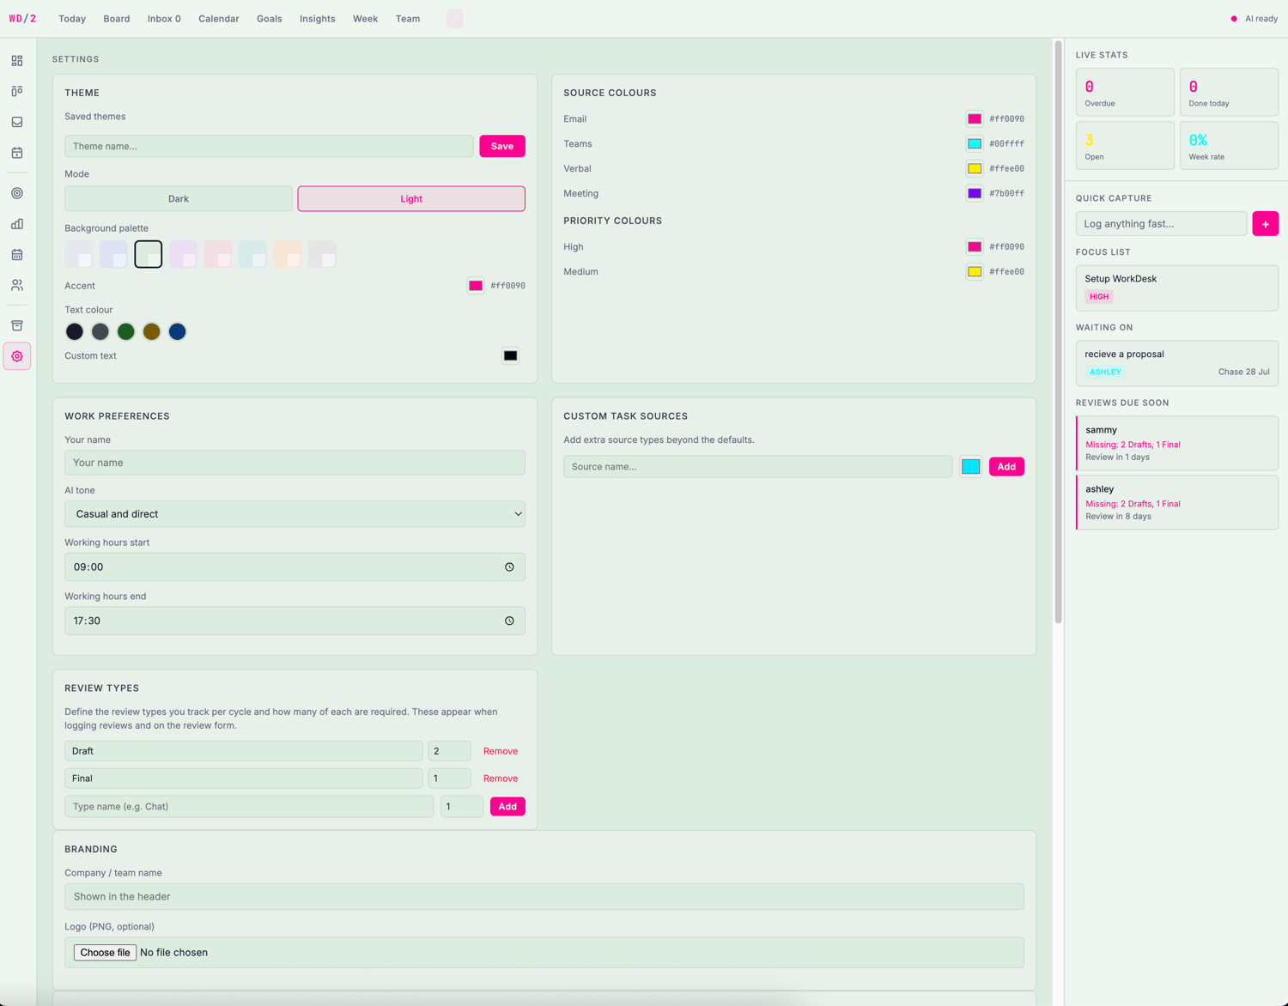Open the Teams source colour swatch
This screenshot has width=1288, height=1006.
tap(975, 144)
